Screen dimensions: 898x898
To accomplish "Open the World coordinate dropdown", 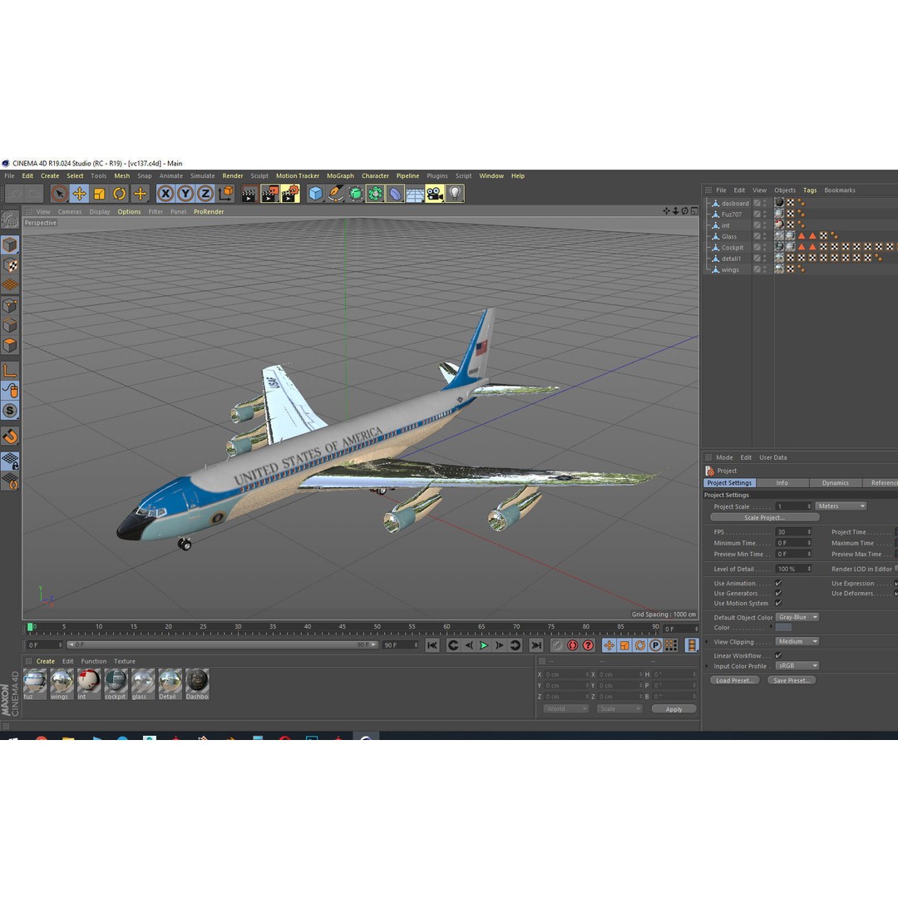I will pyautogui.click(x=565, y=709).
